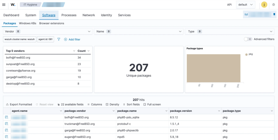Open the Columns settings
This screenshot has height=140, width=278.
tap(95, 104)
